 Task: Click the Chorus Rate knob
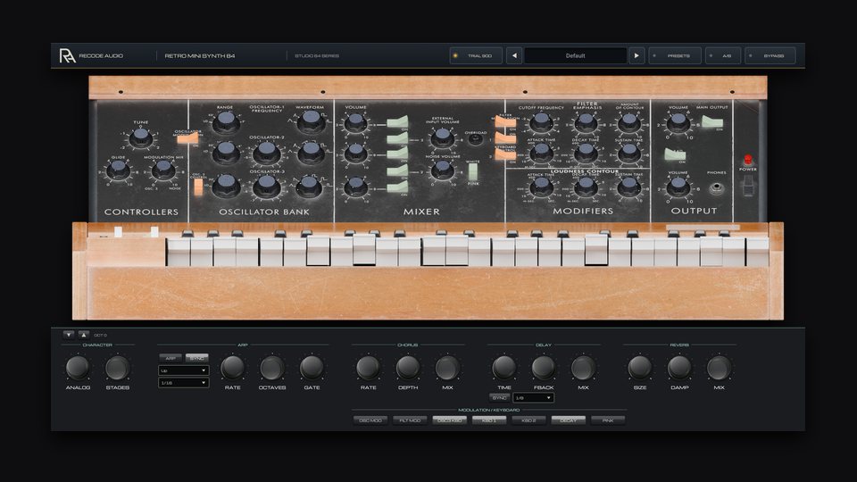tap(368, 368)
